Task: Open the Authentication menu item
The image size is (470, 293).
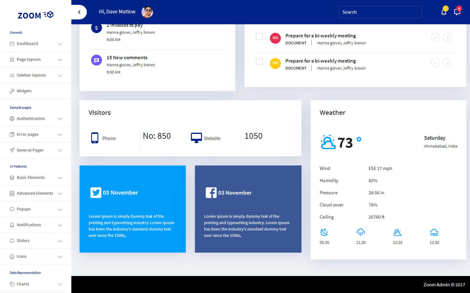Action: point(36,119)
